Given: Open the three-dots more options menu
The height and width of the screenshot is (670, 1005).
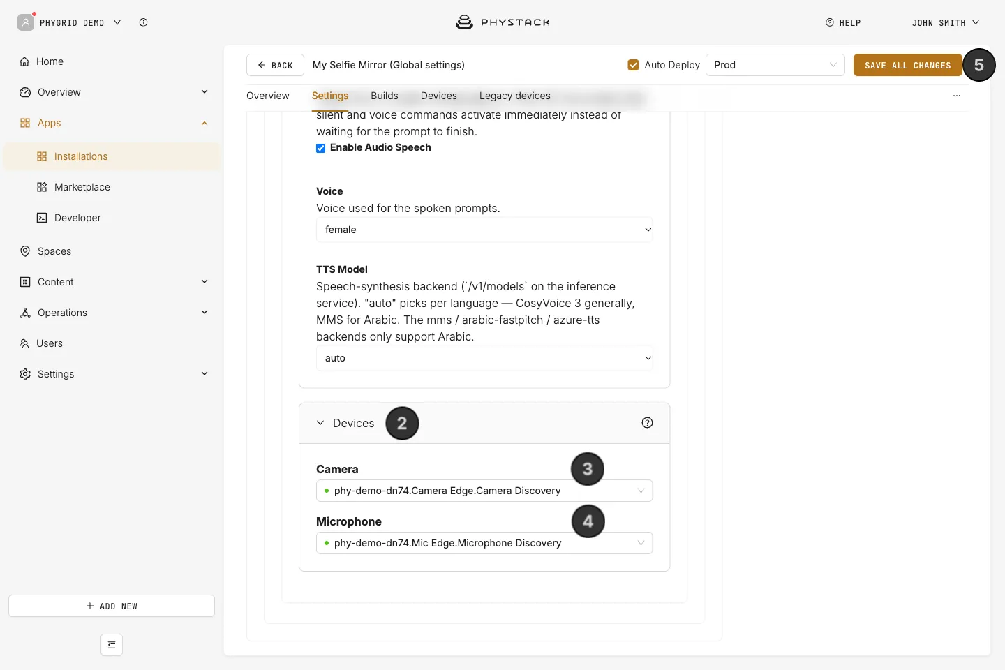Looking at the screenshot, I should coord(957,96).
